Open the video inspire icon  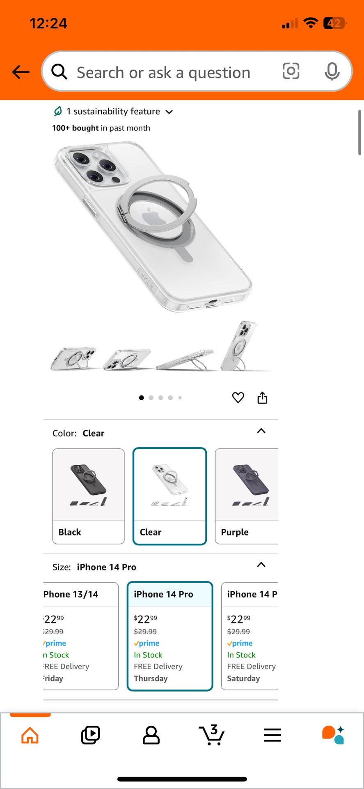(90, 735)
